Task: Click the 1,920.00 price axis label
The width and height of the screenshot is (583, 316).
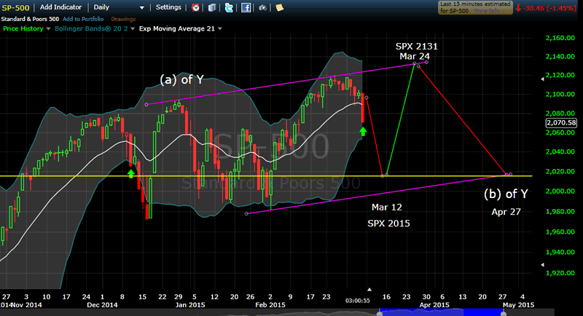Action: pyautogui.click(x=560, y=273)
